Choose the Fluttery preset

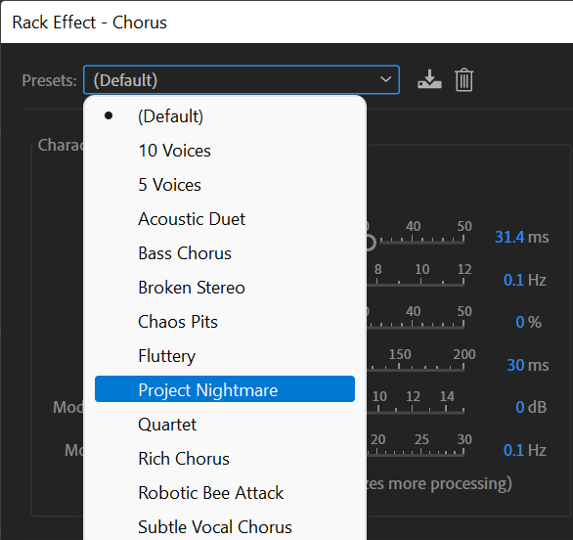(225, 356)
